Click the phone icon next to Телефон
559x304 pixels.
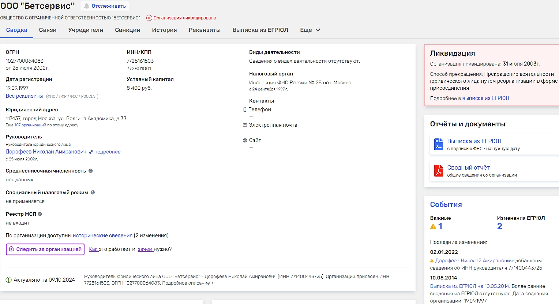[245, 110]
